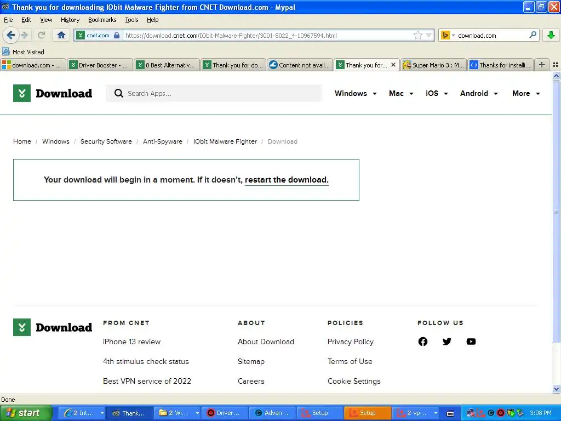
Task: Open the Windows Start menu
Action: click(x=25, y=413)
